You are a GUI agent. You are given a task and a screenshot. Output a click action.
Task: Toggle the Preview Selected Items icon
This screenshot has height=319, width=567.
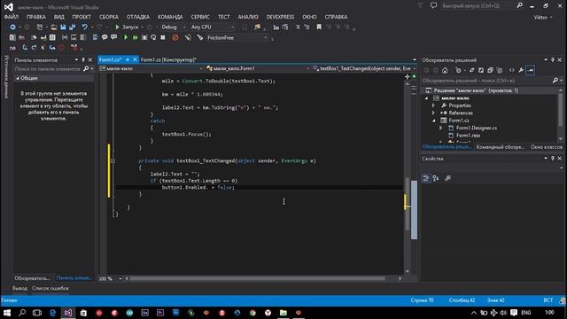click(x=531, y=70)
